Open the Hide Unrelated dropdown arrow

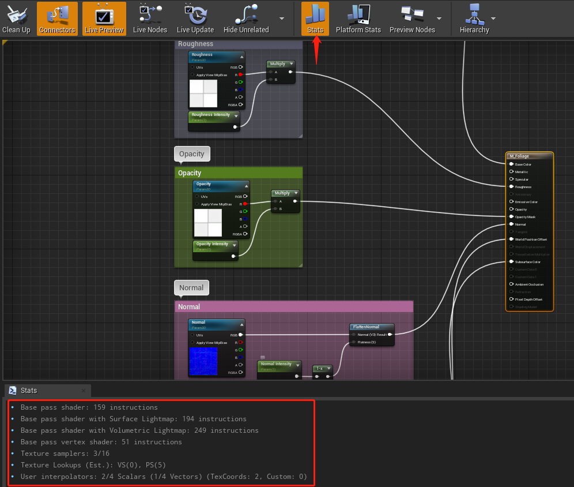pos(283,18)
